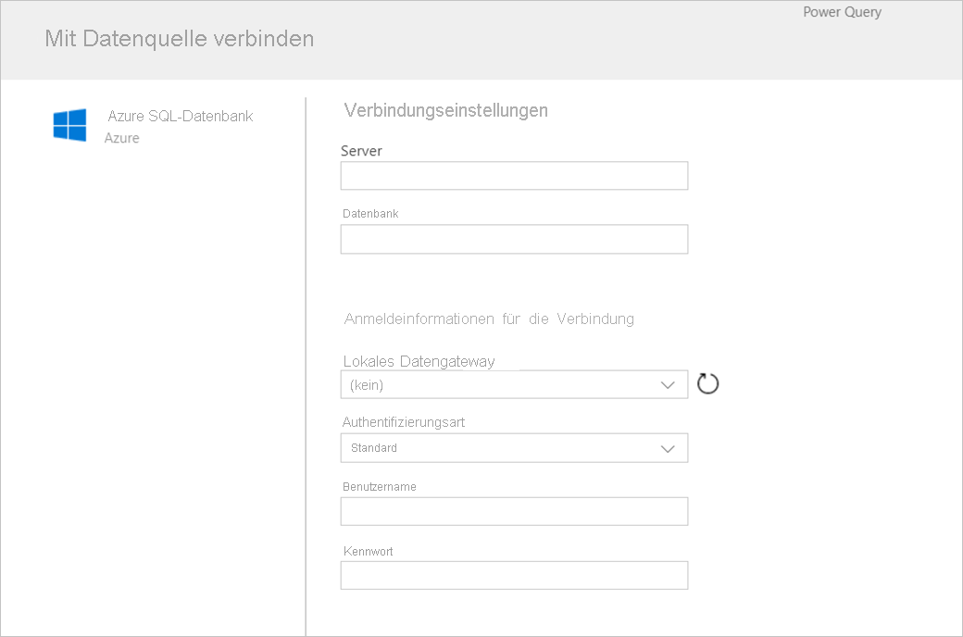
Task: Focus the Datenbank text field
Action: pos(514,239)
